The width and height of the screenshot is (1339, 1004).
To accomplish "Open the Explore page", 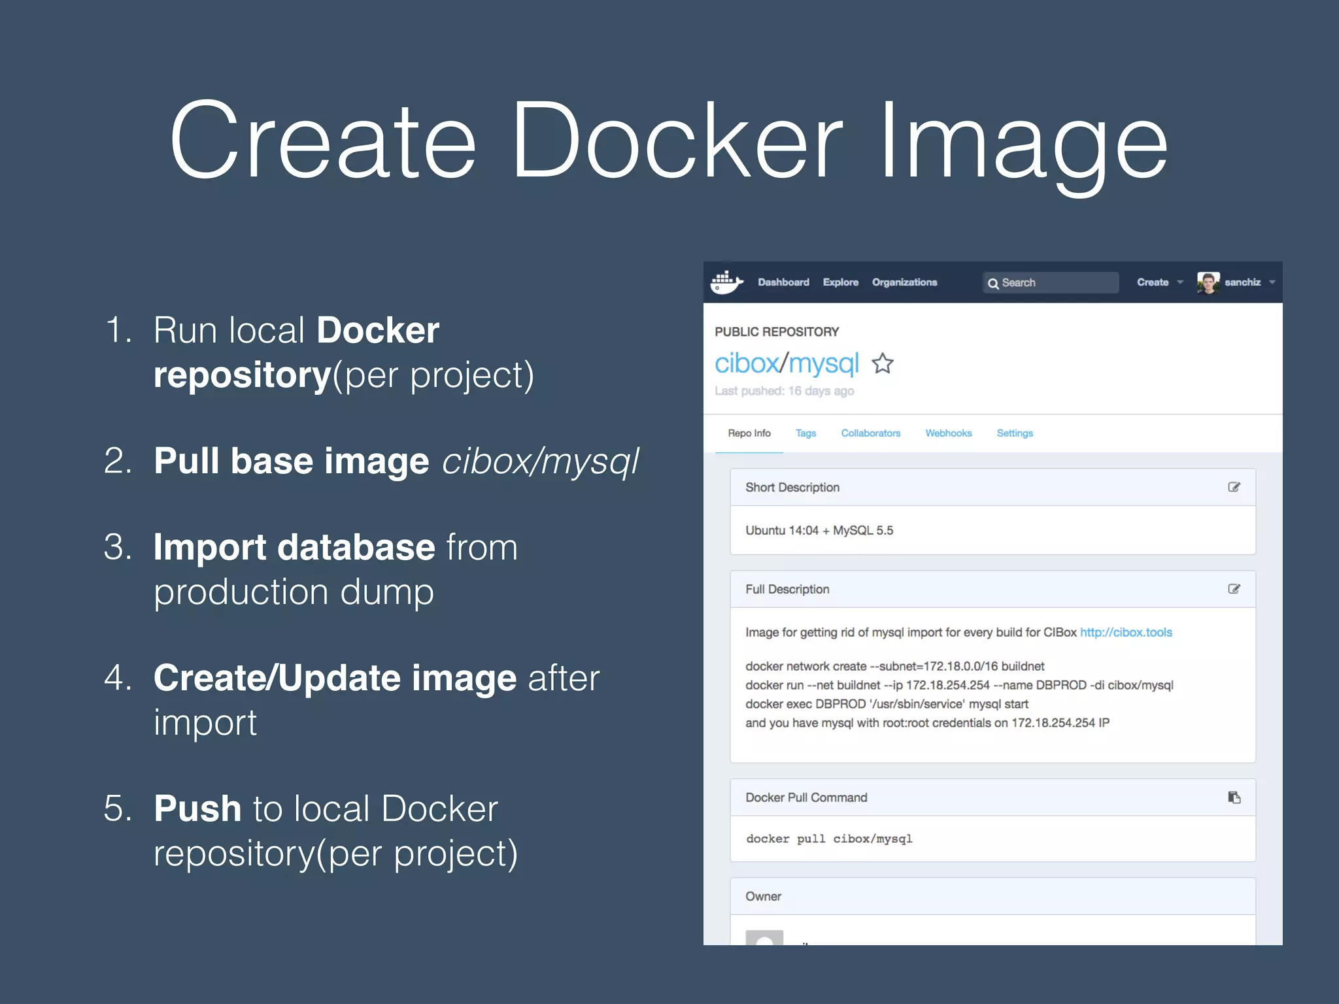I will pyautogui.click(x=840, y=282).
